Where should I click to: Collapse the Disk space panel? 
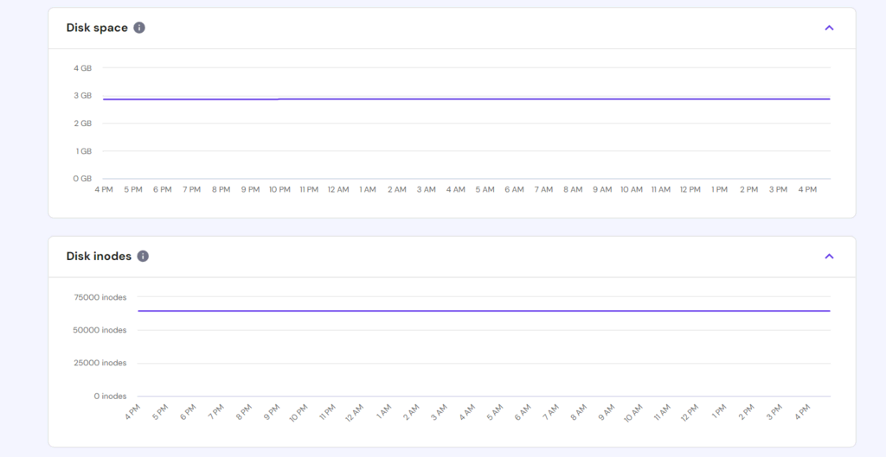[x=829, y=28]
